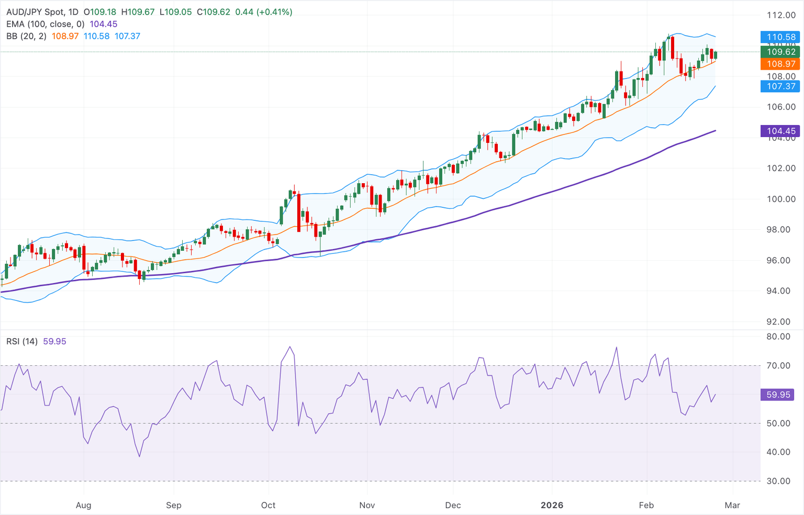Image resolution: width=804 pixels, height=515 pixels.
Task: Click the green current price tag 109.62
Action: tap(779, 52)
